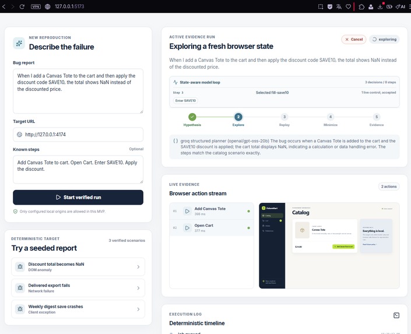Click the translate page icon
This screenshot has height=334, width=411.
coord(339,6)
